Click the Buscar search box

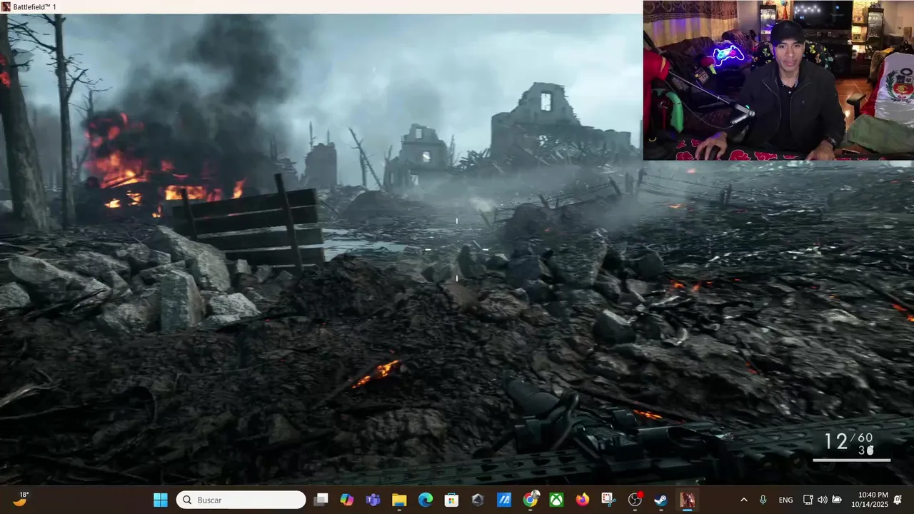point(241,500)
